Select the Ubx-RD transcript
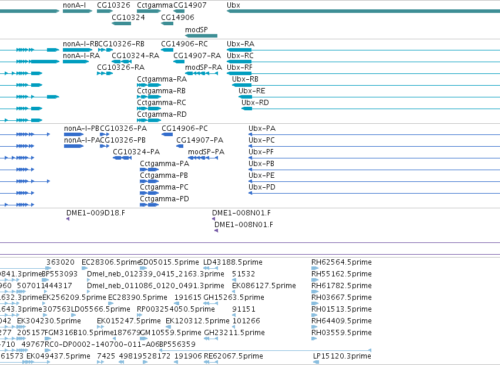The image size is (500, 365). (x=371, y=109)
